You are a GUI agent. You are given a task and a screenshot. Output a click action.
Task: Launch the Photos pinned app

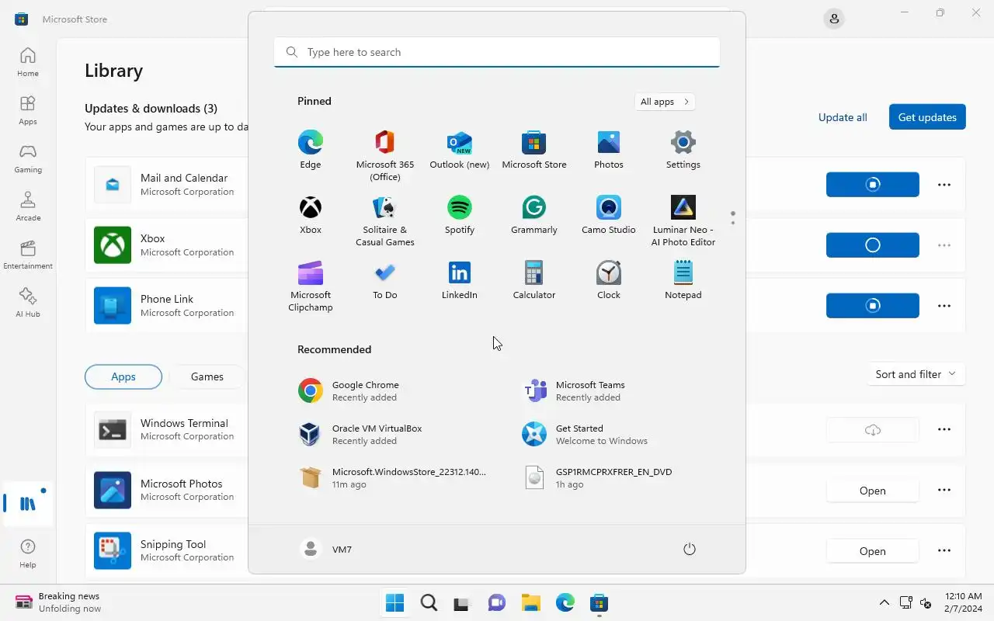pos(609,150)
